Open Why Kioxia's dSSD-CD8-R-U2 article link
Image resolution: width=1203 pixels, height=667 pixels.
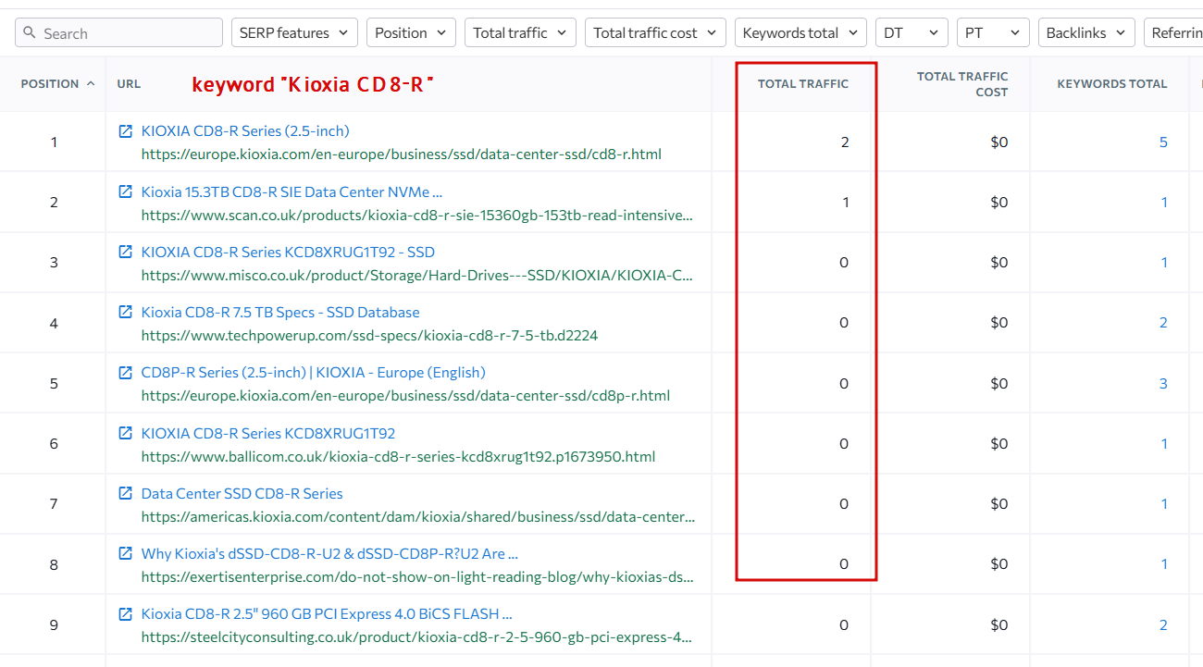pos(329,553)
